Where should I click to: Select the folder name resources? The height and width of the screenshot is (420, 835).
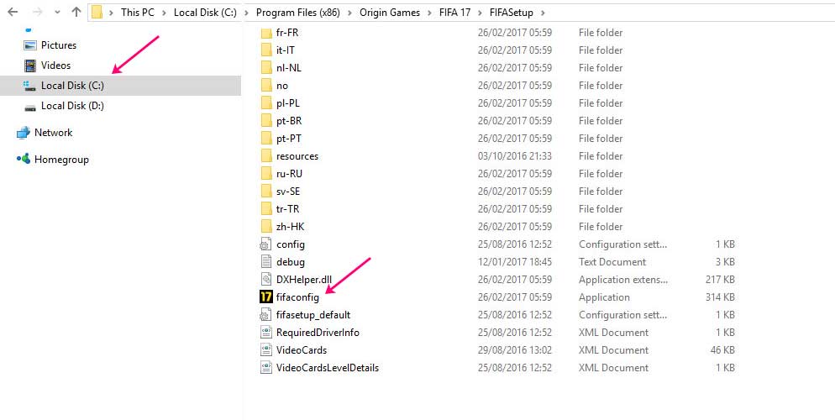(297, 156)
